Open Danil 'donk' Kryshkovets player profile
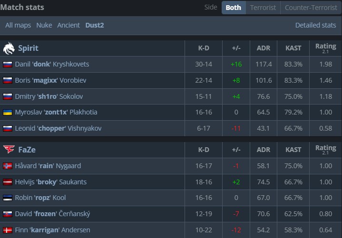 point(52,64)
